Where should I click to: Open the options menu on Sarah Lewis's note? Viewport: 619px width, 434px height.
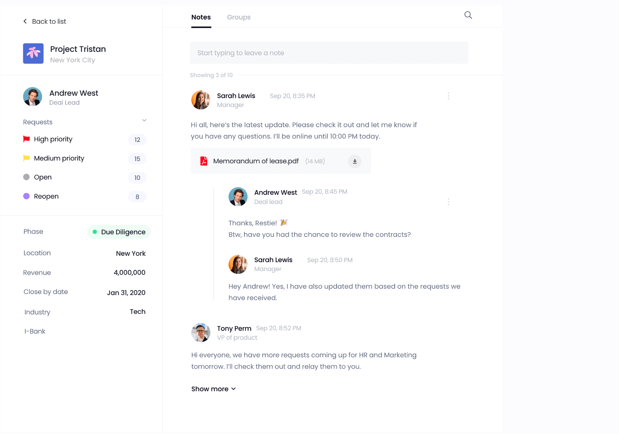coord(448,96)
